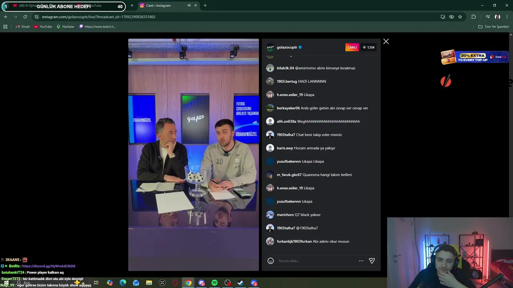Open the media controls icon in toolbar
The width and height of the screenshot is (513, 288).
(488, 17)
